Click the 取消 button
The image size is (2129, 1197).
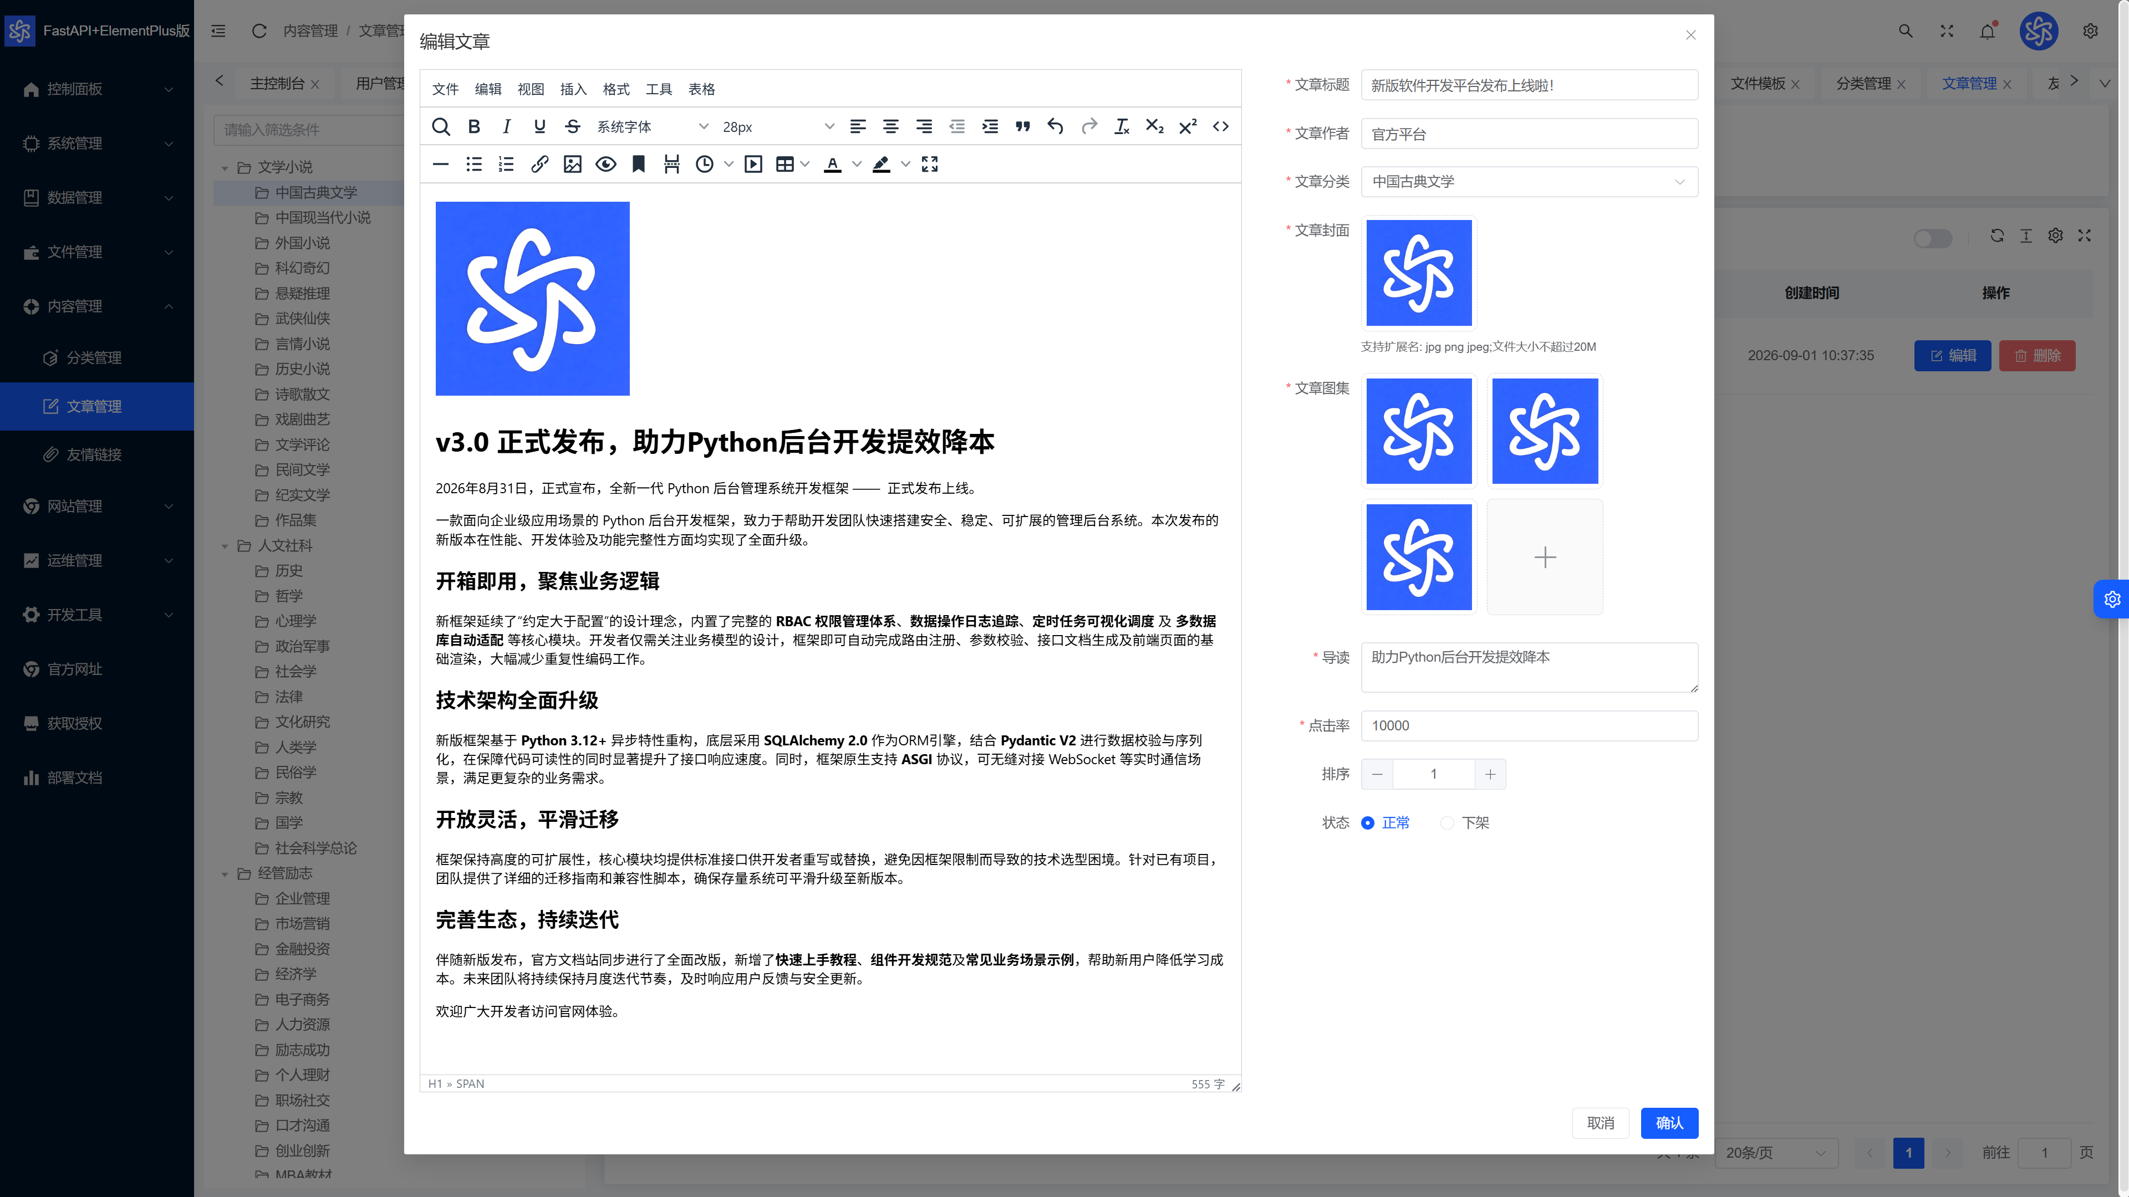(x=1601, y=1123)
